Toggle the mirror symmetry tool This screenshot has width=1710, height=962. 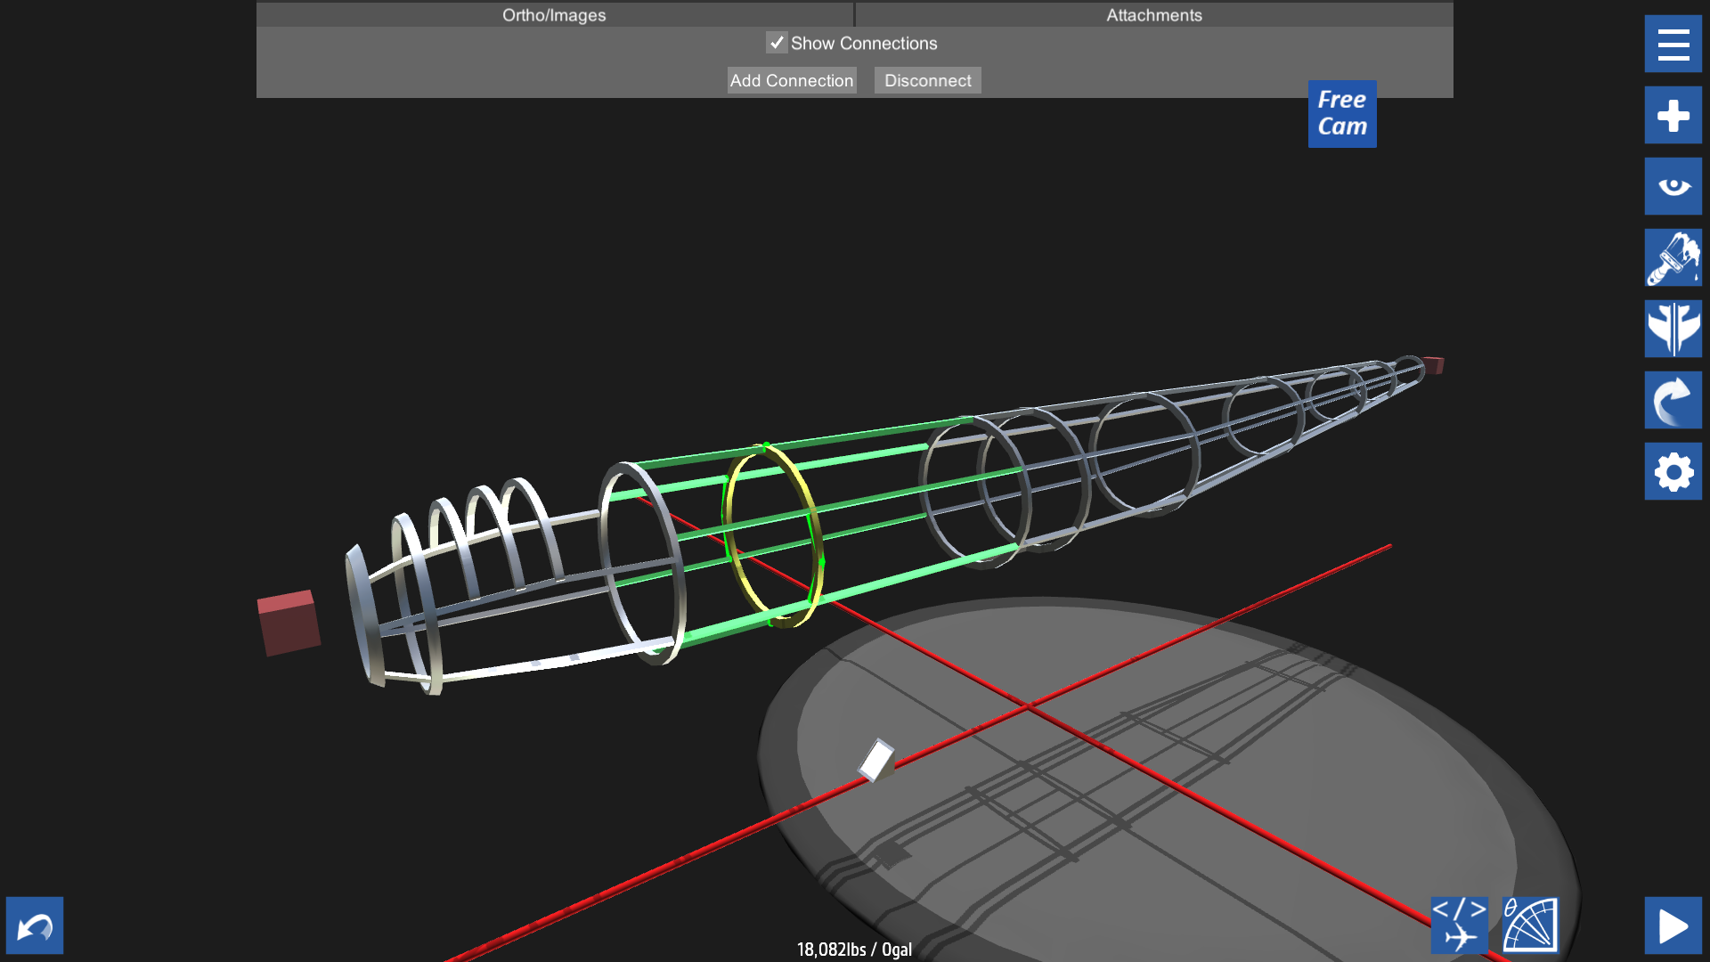1673,329
